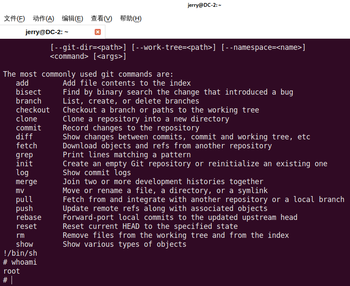Open the 帮助(H) menu

pyautogui.click(x=131, y=18)
